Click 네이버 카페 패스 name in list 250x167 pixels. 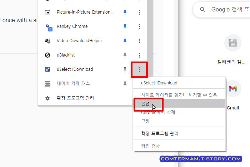coord(73,83)
